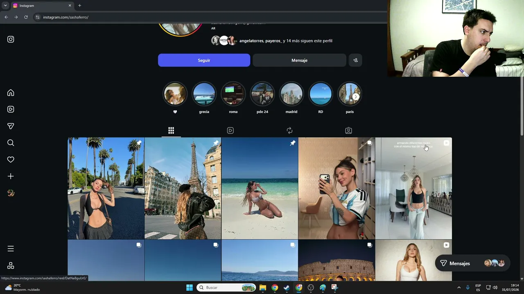Open the weather widget showing 20°C
524x294 pixels.
tap(23, 287)
